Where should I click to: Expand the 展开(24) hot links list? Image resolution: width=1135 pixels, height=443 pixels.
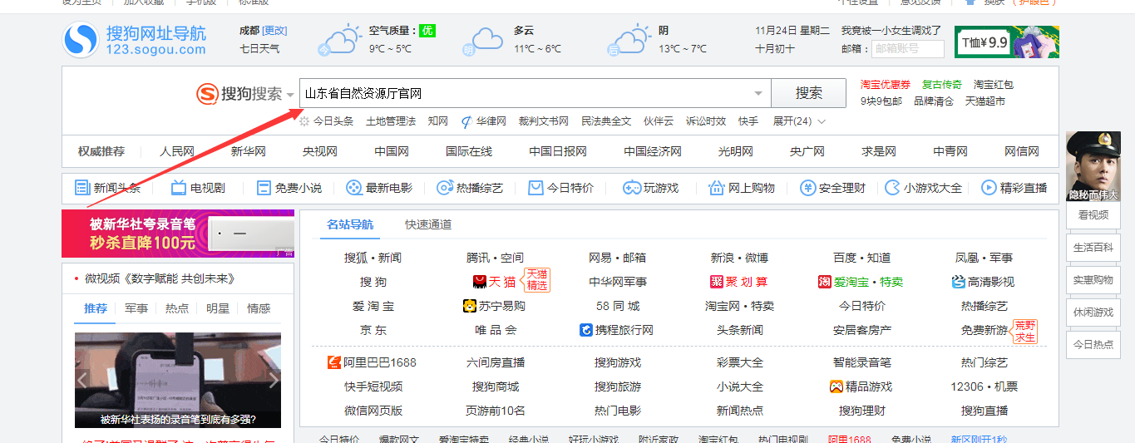(x=799, y=121)
